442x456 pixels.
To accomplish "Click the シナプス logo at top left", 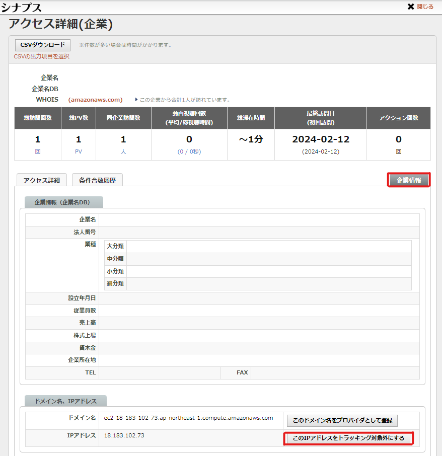I will point(21,7).
